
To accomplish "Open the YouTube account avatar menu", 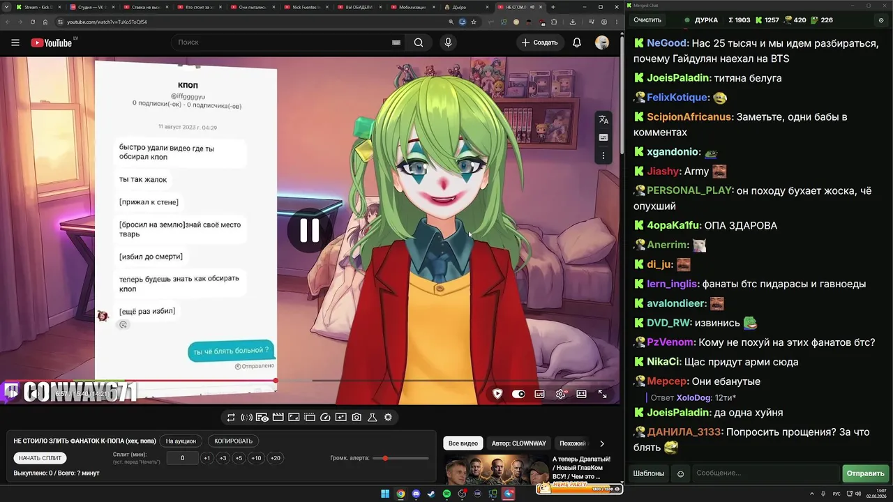I will coord(602,43).
